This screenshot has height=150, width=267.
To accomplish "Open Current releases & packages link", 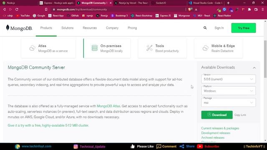I will [x=220, y=128].
